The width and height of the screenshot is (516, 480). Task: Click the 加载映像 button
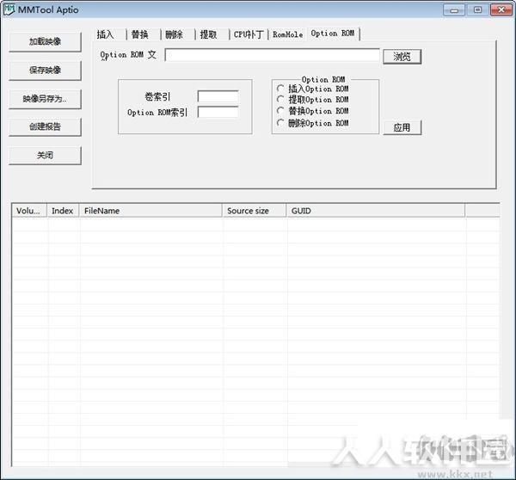(x=45, y=42)
